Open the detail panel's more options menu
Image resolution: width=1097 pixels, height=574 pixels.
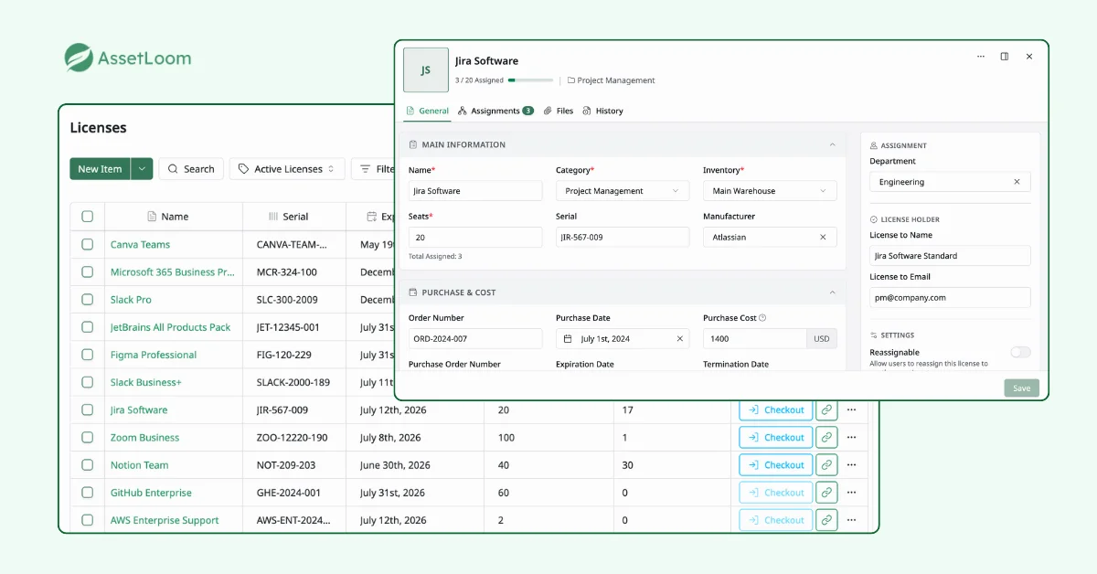[x=981, y=57]
